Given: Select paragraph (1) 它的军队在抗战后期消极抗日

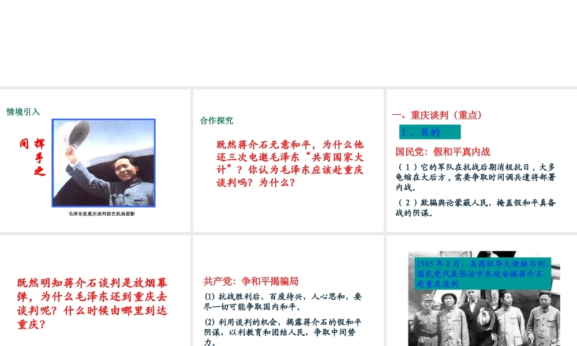Looking at the screenshot, I should coord(475,177).
